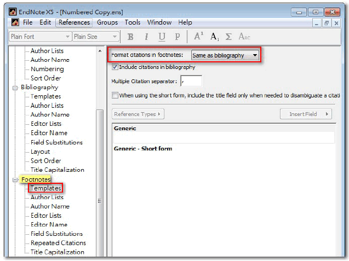Select Sort Order above Bibliography node
The height and width of the screenshot is (261, 349).
(x=46, y=78)
